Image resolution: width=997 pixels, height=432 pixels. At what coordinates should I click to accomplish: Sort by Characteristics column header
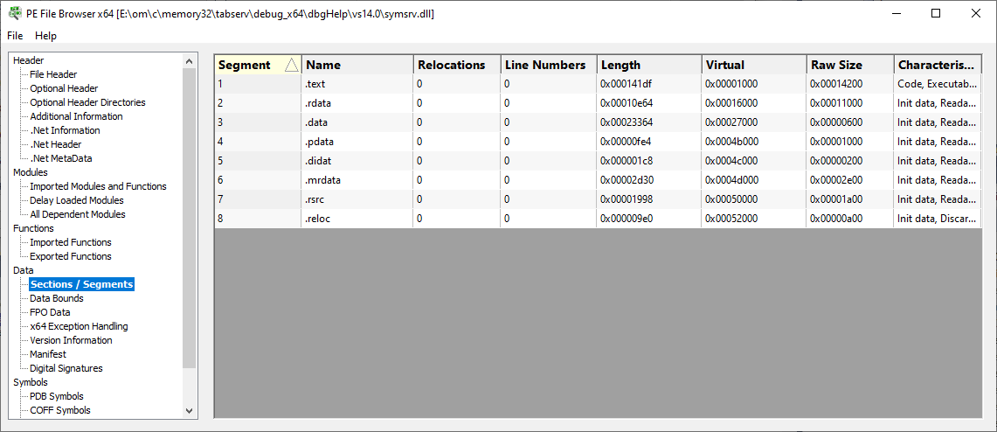[x=938, y=65]
